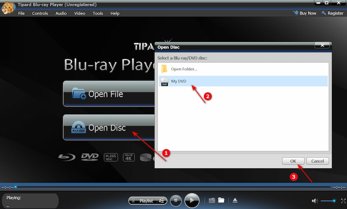
Task: Click the Buy Now cart icon
Action: pos(296,13)
